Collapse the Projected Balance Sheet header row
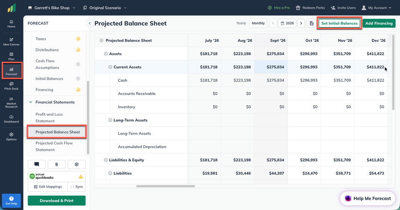The image size is (400, 210). pyautogui.click(x=101, y=40)
